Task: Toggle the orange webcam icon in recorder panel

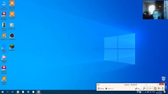Action: 155,88
